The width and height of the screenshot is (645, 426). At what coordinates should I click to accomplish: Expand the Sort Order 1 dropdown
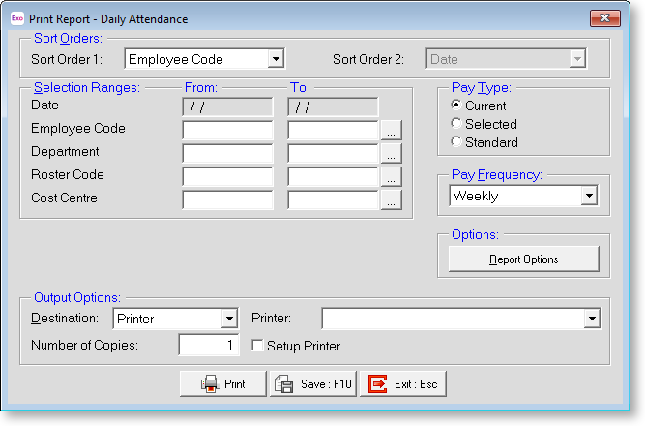click(x=276, y=59)
